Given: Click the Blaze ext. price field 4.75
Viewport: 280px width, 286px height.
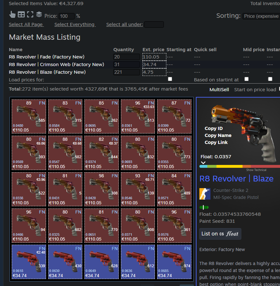Looking at the screenshot, I should tap(154, 72).
